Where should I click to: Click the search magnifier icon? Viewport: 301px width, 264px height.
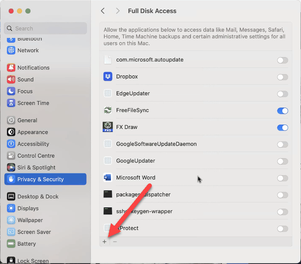point(10,28)
